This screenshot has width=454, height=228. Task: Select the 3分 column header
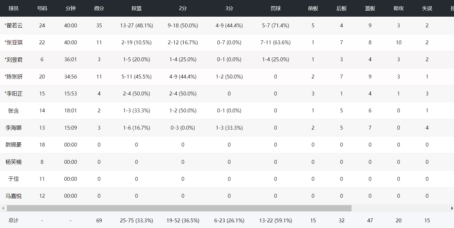tap(229, 8)
